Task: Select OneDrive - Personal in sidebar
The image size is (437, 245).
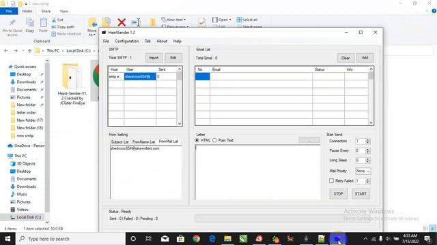Action: 27,146
